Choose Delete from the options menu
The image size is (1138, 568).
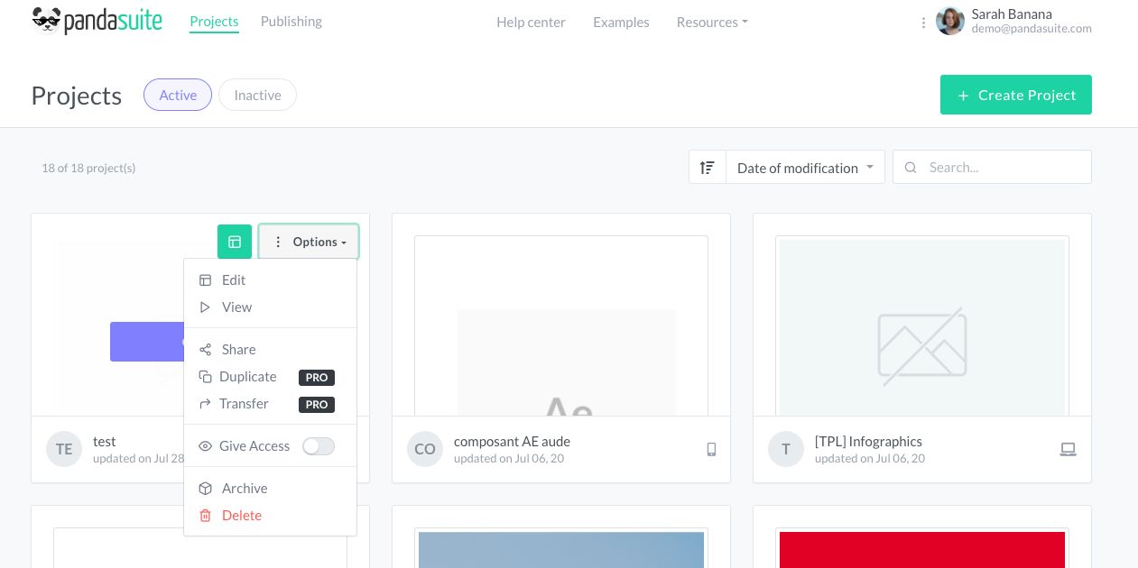241,516
